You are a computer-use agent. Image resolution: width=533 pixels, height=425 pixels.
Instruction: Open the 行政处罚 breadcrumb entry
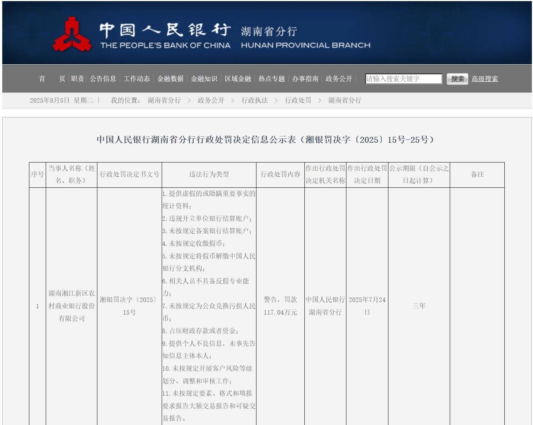click(298, 100)
